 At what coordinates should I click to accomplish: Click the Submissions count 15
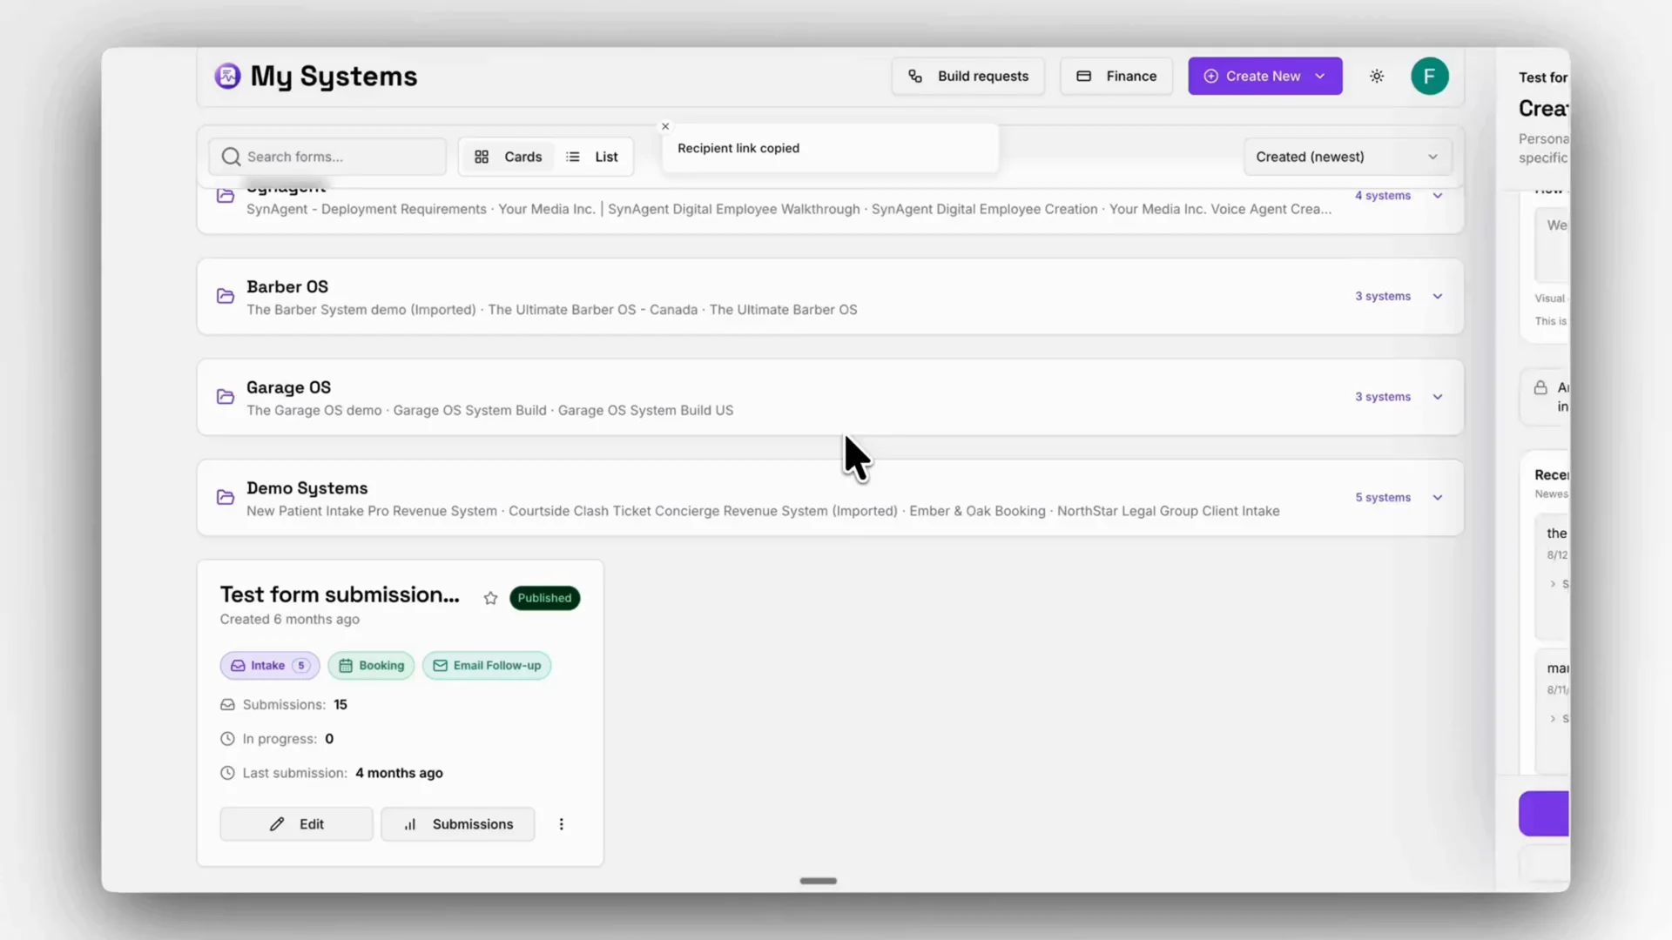tap(340, 705)
